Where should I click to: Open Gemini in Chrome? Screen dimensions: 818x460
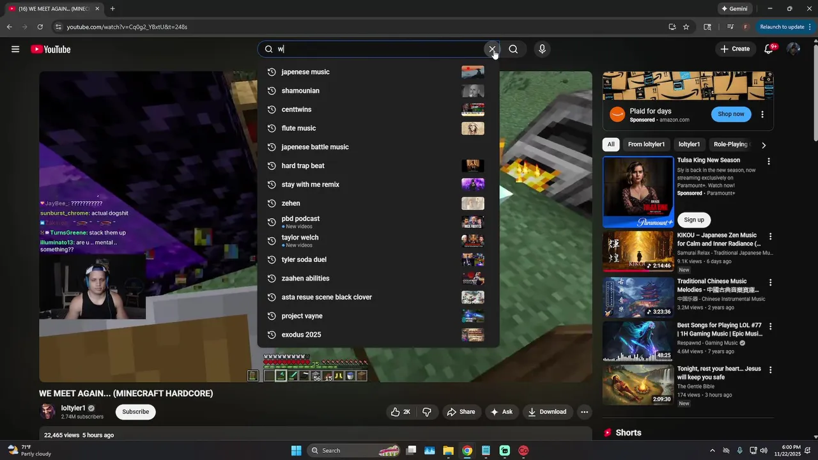pos(734,9)
